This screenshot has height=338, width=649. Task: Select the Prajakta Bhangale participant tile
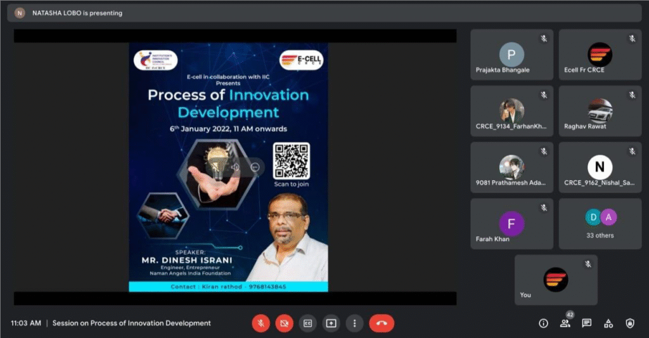(511, 55)
